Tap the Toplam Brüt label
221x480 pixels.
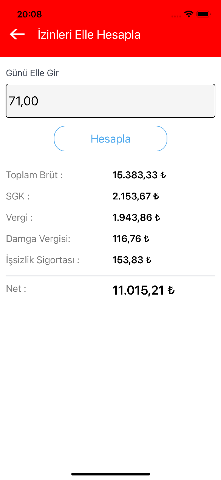34,175
